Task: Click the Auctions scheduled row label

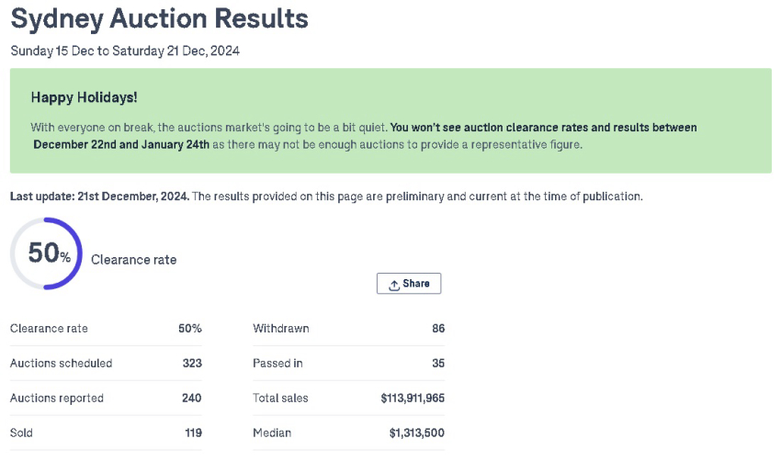Action: click(x=62, y=364)
